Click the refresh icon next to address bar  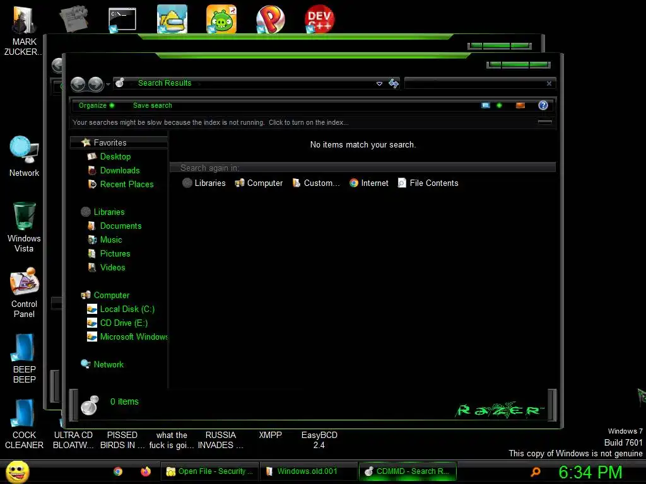point(394,83)
